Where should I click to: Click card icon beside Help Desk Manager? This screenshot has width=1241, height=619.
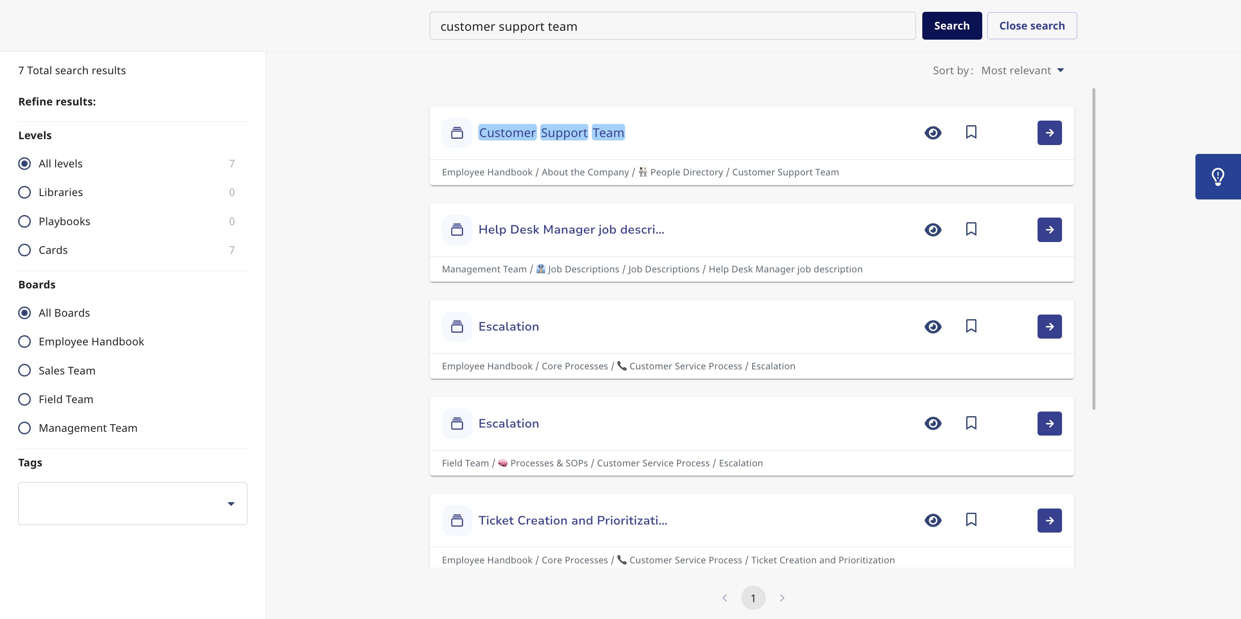[x=457, y=230]
